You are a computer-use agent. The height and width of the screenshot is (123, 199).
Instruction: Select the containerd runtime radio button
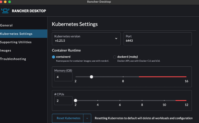[54, 57]
